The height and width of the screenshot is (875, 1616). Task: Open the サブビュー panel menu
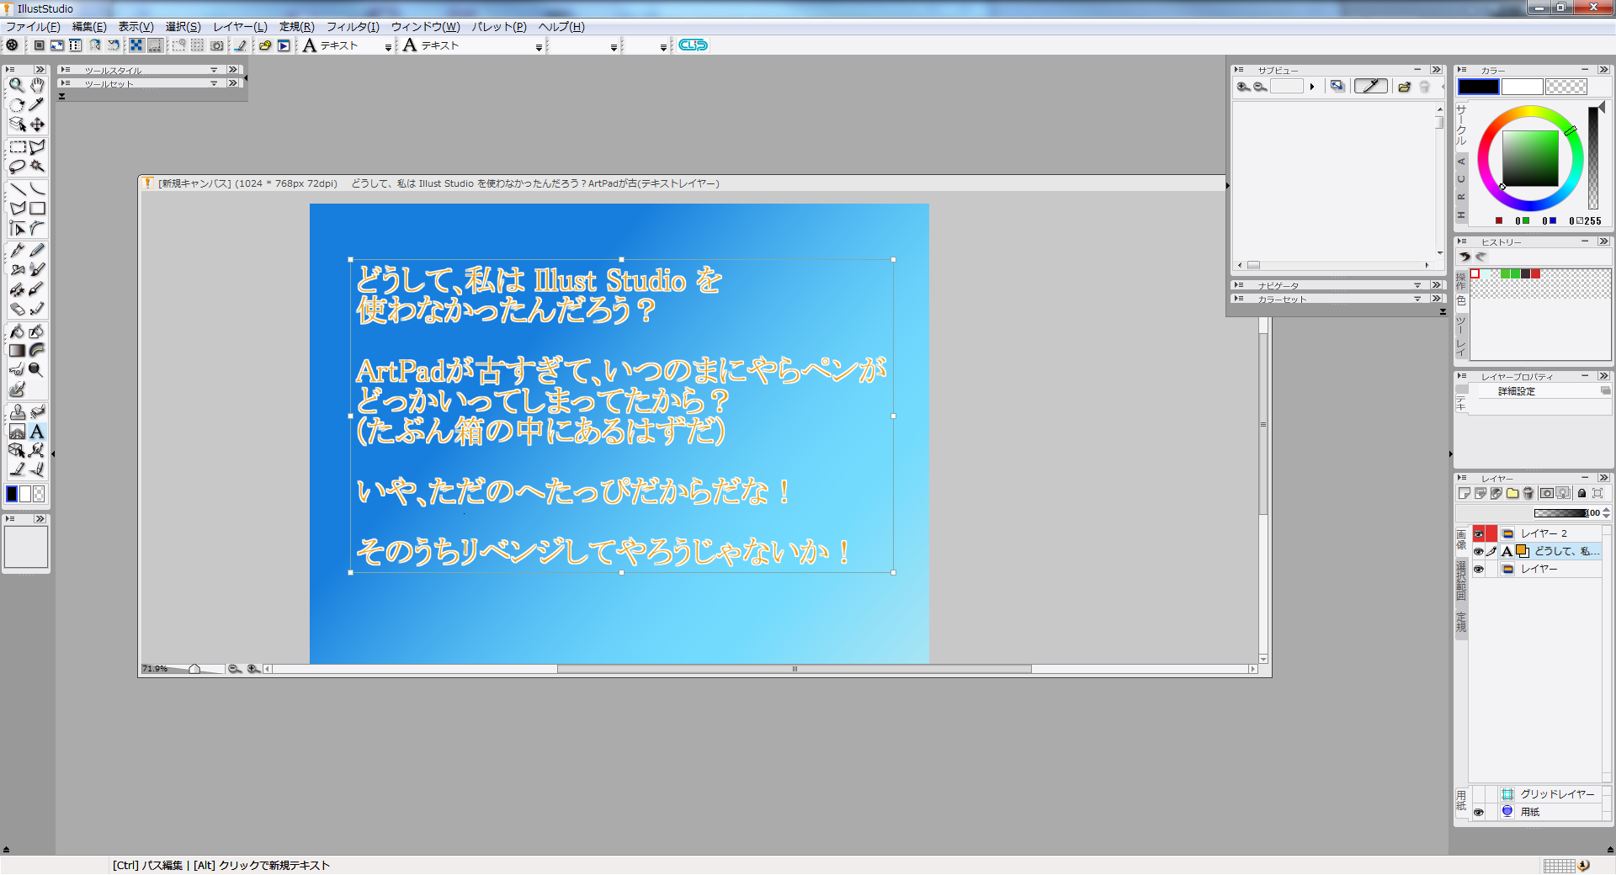coord(1239,70)
